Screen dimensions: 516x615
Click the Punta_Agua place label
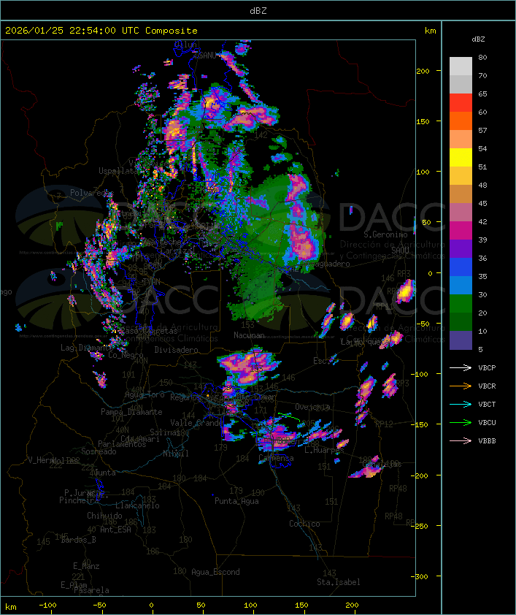coord(236,501)
